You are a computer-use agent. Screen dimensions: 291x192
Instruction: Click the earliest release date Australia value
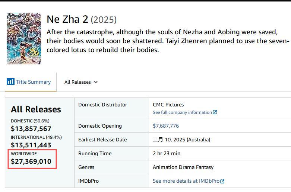(181, 140)
